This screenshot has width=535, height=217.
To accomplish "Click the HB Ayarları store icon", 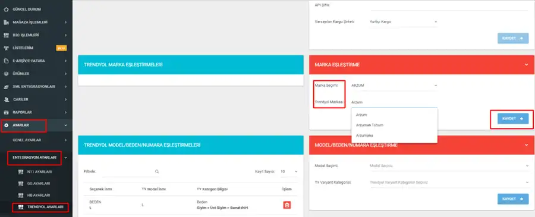I will [20, 195].
